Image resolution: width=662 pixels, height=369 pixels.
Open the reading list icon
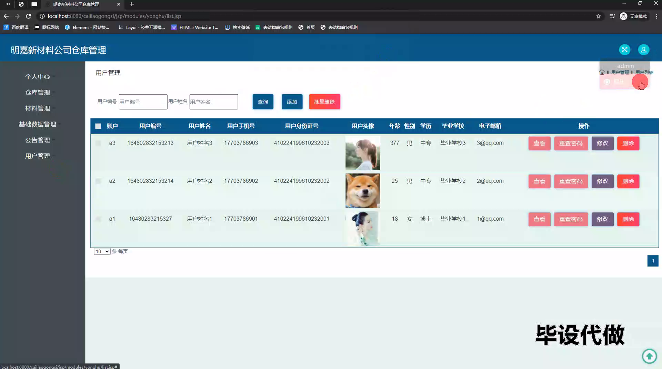612,16
